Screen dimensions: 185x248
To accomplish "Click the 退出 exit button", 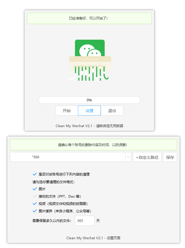I will pos(112,111).
